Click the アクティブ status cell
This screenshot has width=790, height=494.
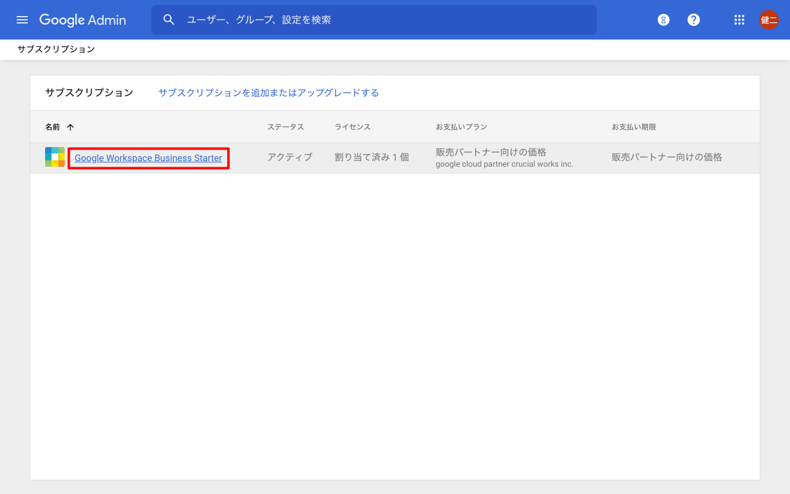pos(290,157)
